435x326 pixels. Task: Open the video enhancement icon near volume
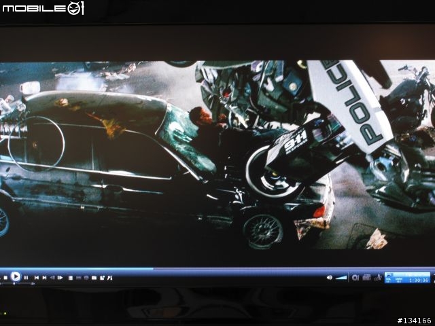coord(355,278)
